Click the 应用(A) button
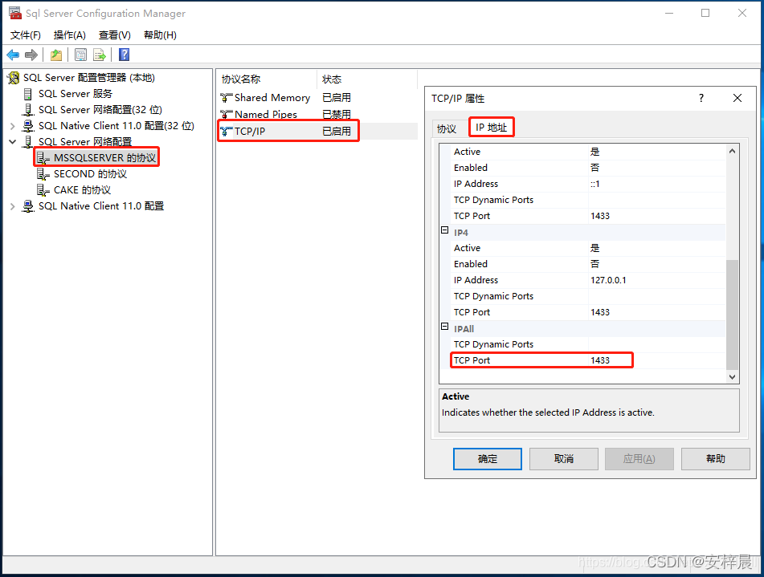 pyautogui.click(x=639, y=459)
